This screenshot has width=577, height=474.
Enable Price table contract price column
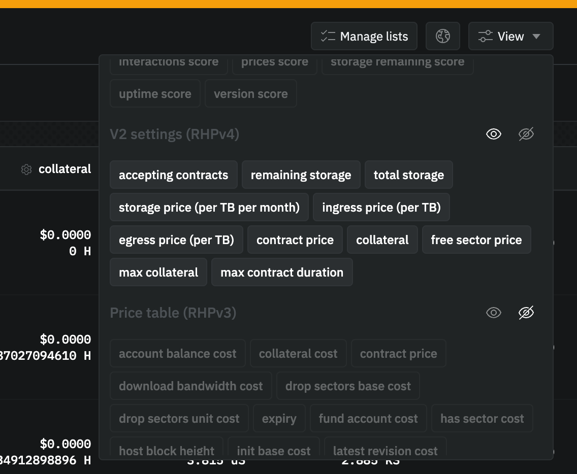tap(398, 353)
